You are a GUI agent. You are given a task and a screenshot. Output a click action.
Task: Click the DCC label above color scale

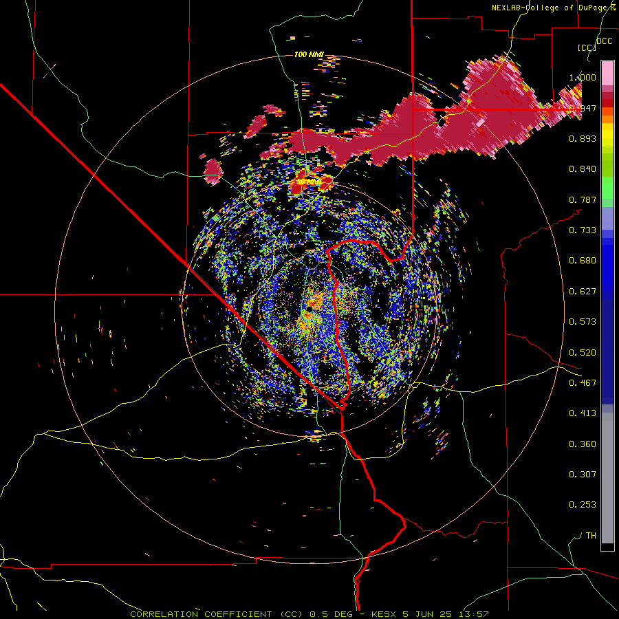(x=604, y=41)
